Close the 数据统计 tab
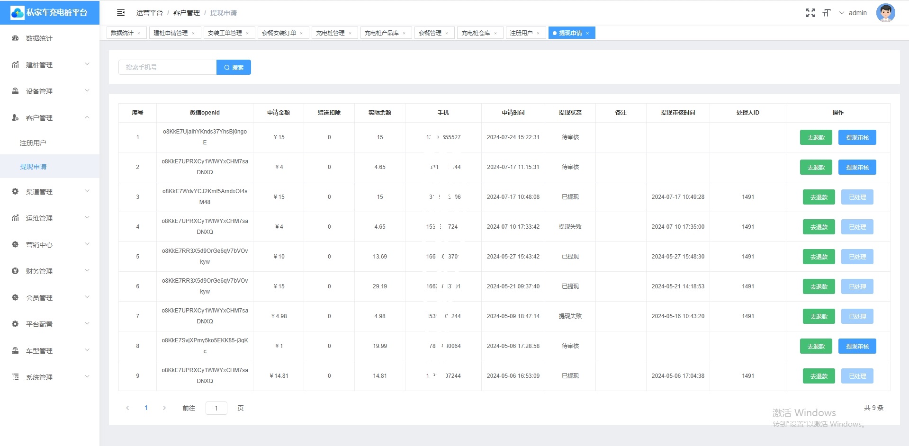The image size is (909, 446). [139, 33]
